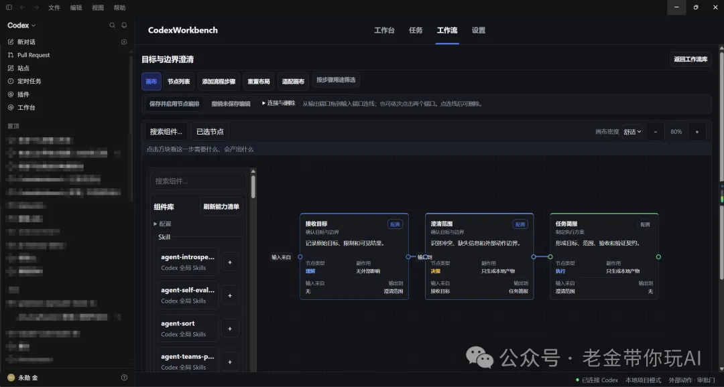Go forward with the right arrow
Viewport: 724px width, 387px height.
(x=36, y=7)
